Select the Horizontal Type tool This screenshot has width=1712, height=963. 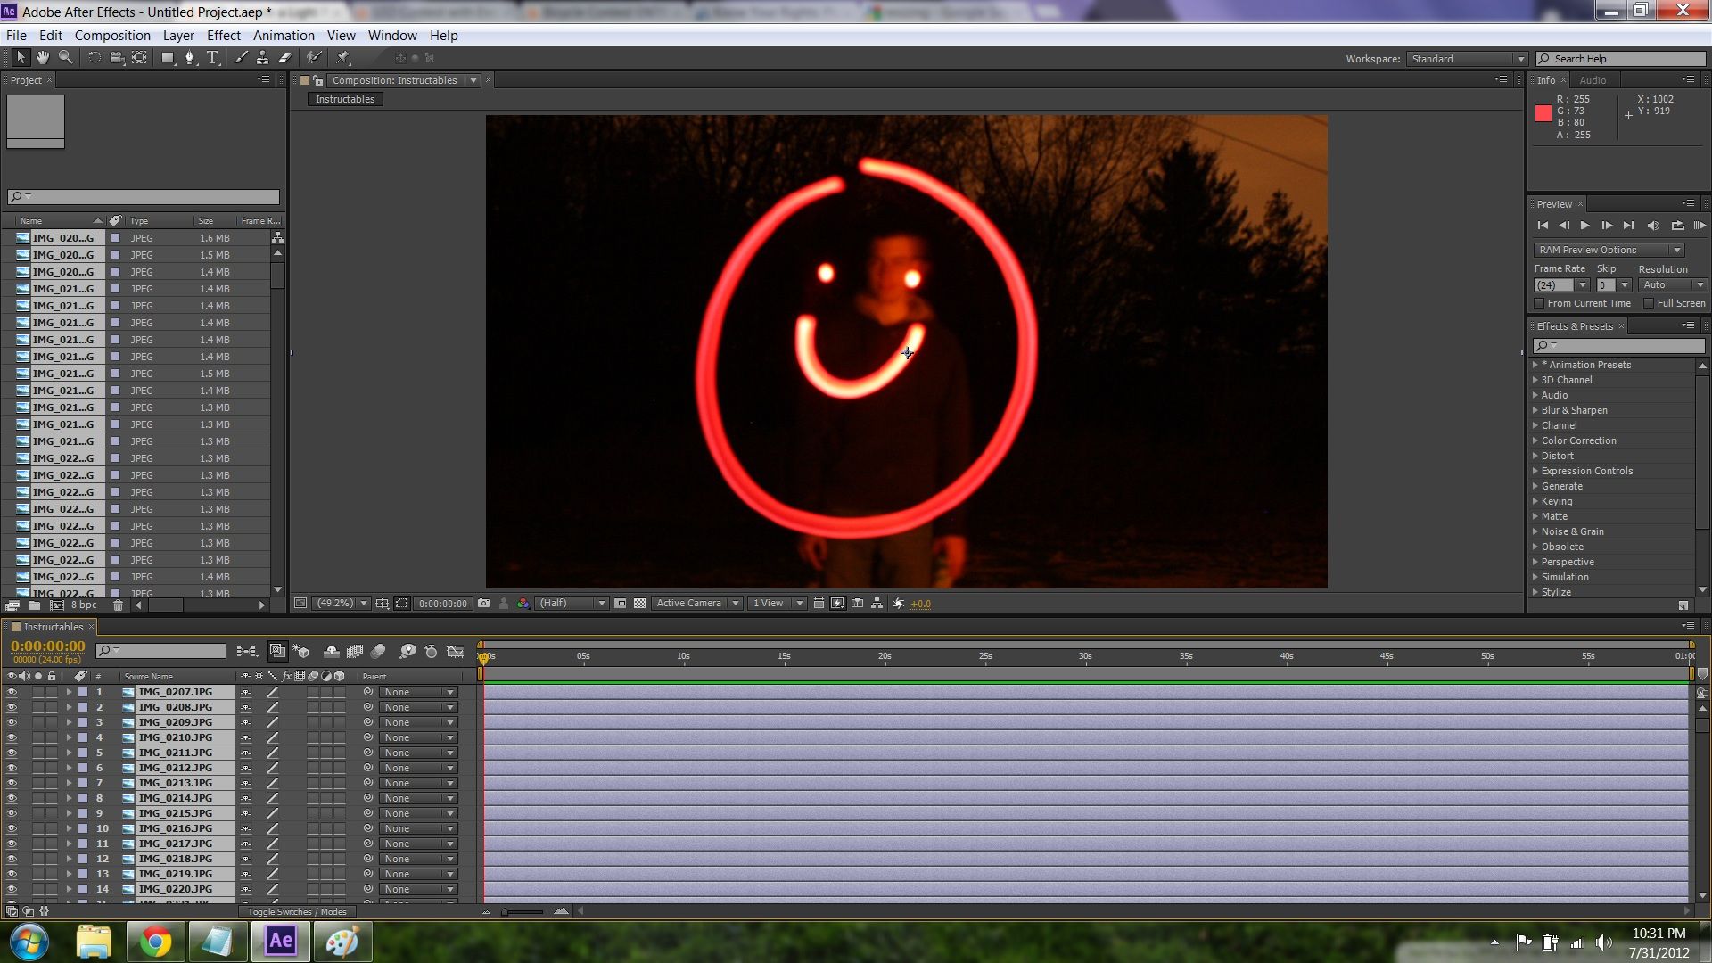click(212, 57)
